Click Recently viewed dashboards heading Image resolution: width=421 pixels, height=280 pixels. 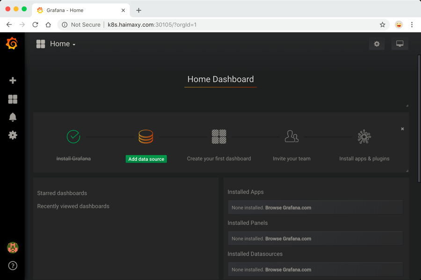pyautogui.click(x=73, y=206)
